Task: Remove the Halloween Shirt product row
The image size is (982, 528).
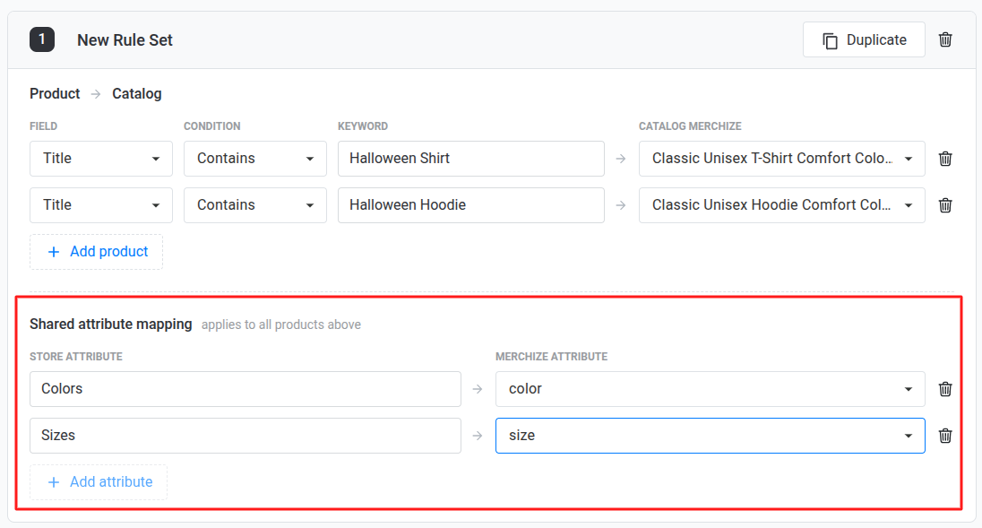Action: (945, 159)
